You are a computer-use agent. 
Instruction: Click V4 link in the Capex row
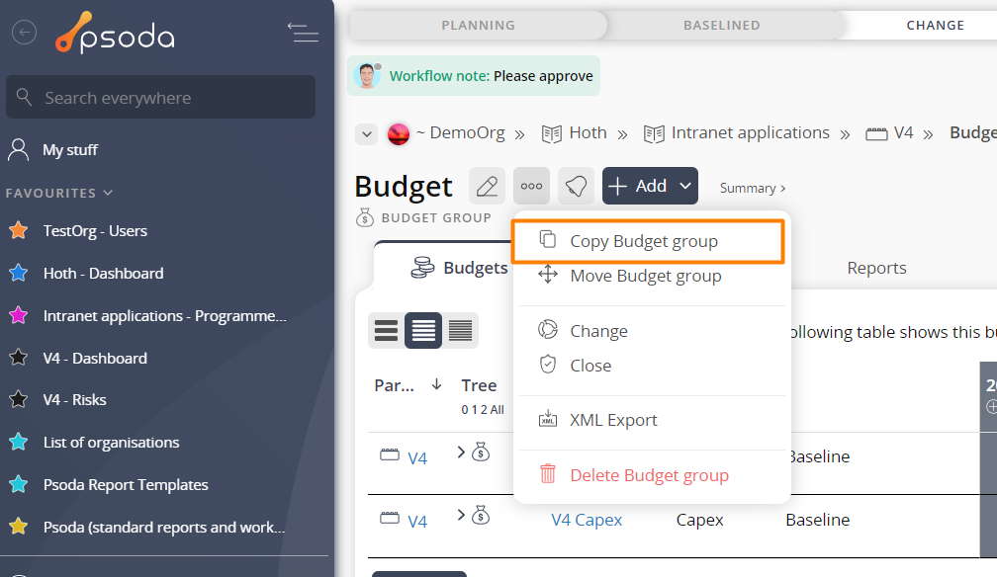coord(417,521)
